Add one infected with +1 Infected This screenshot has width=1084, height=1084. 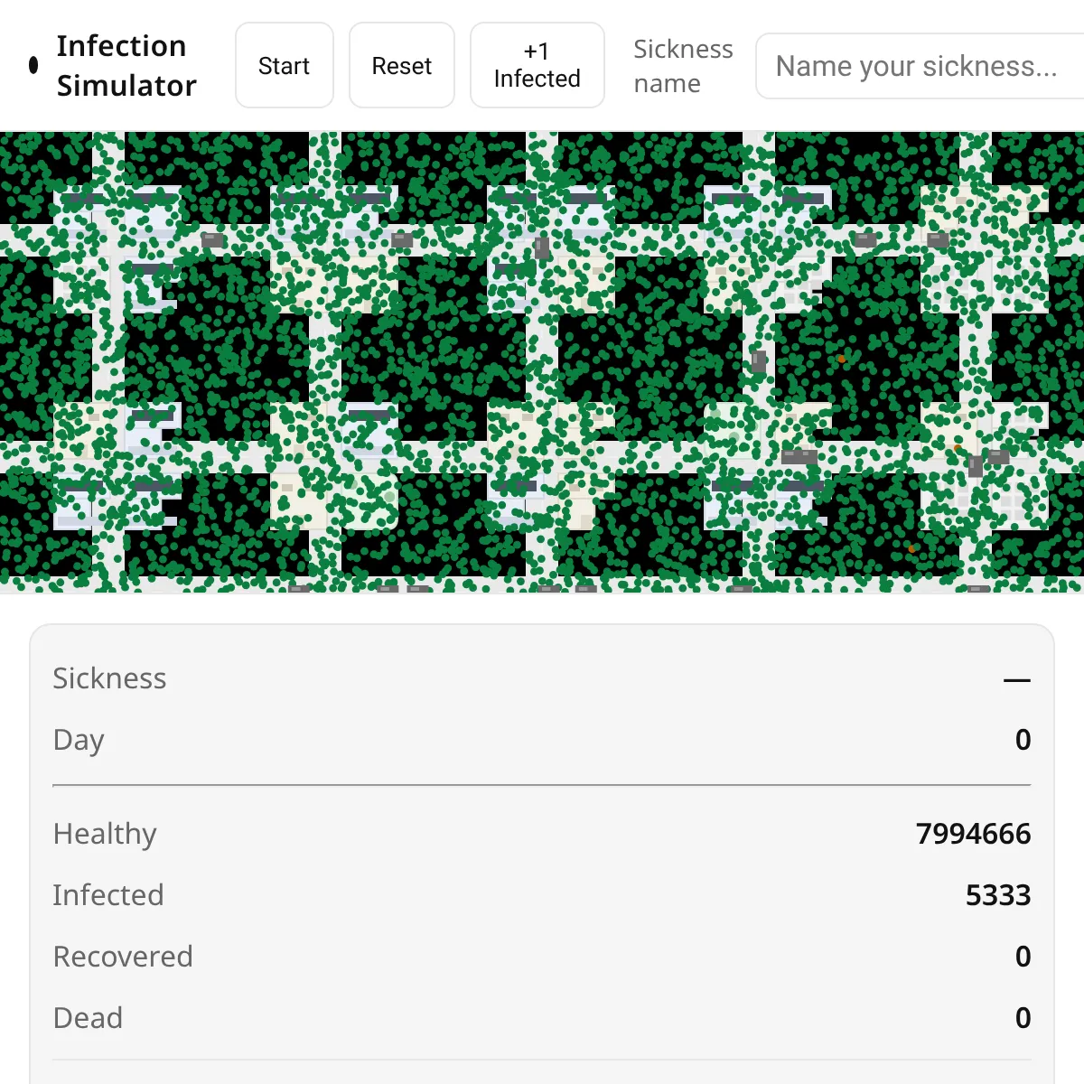pyautogui.click(x=537, y=65)
